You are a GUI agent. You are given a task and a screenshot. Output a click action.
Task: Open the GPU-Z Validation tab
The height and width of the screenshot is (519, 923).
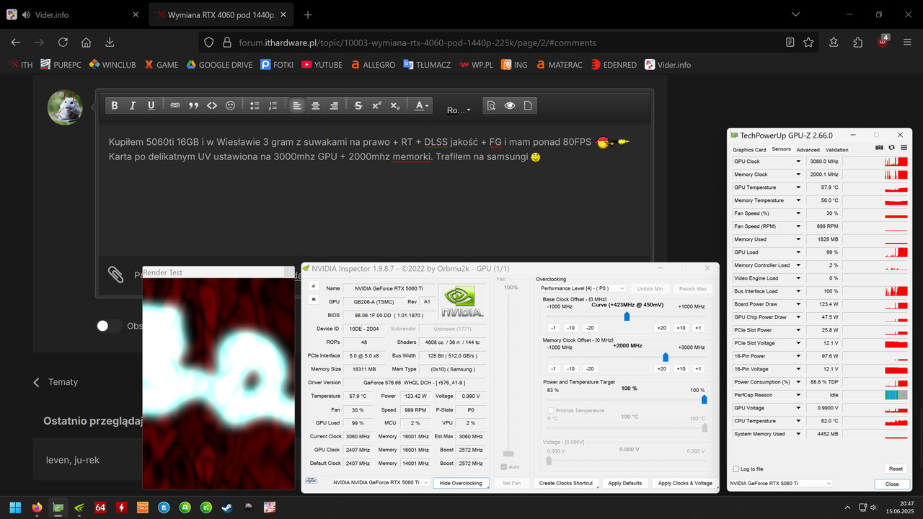[836, 150]
